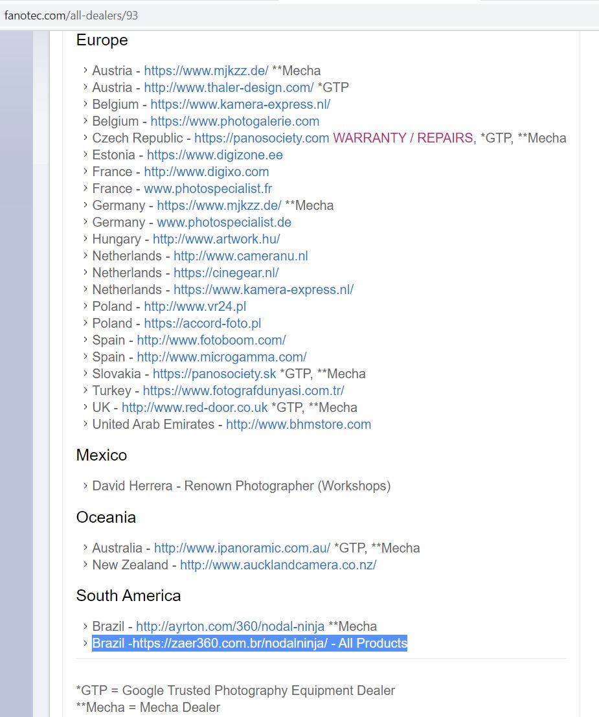This screenshot has width=599, height=717.
Task: Open Germany mjkzz.de dealer link
Action: point(219,206)
